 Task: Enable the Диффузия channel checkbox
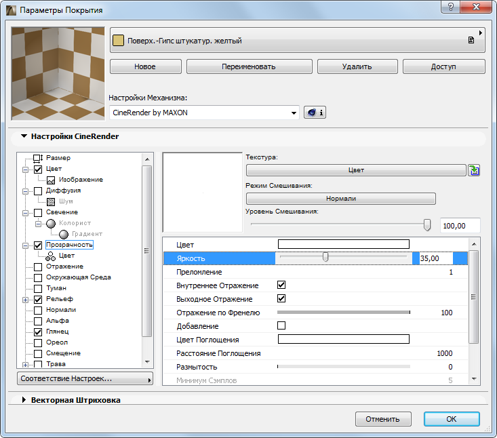click(x=38, y=191)
